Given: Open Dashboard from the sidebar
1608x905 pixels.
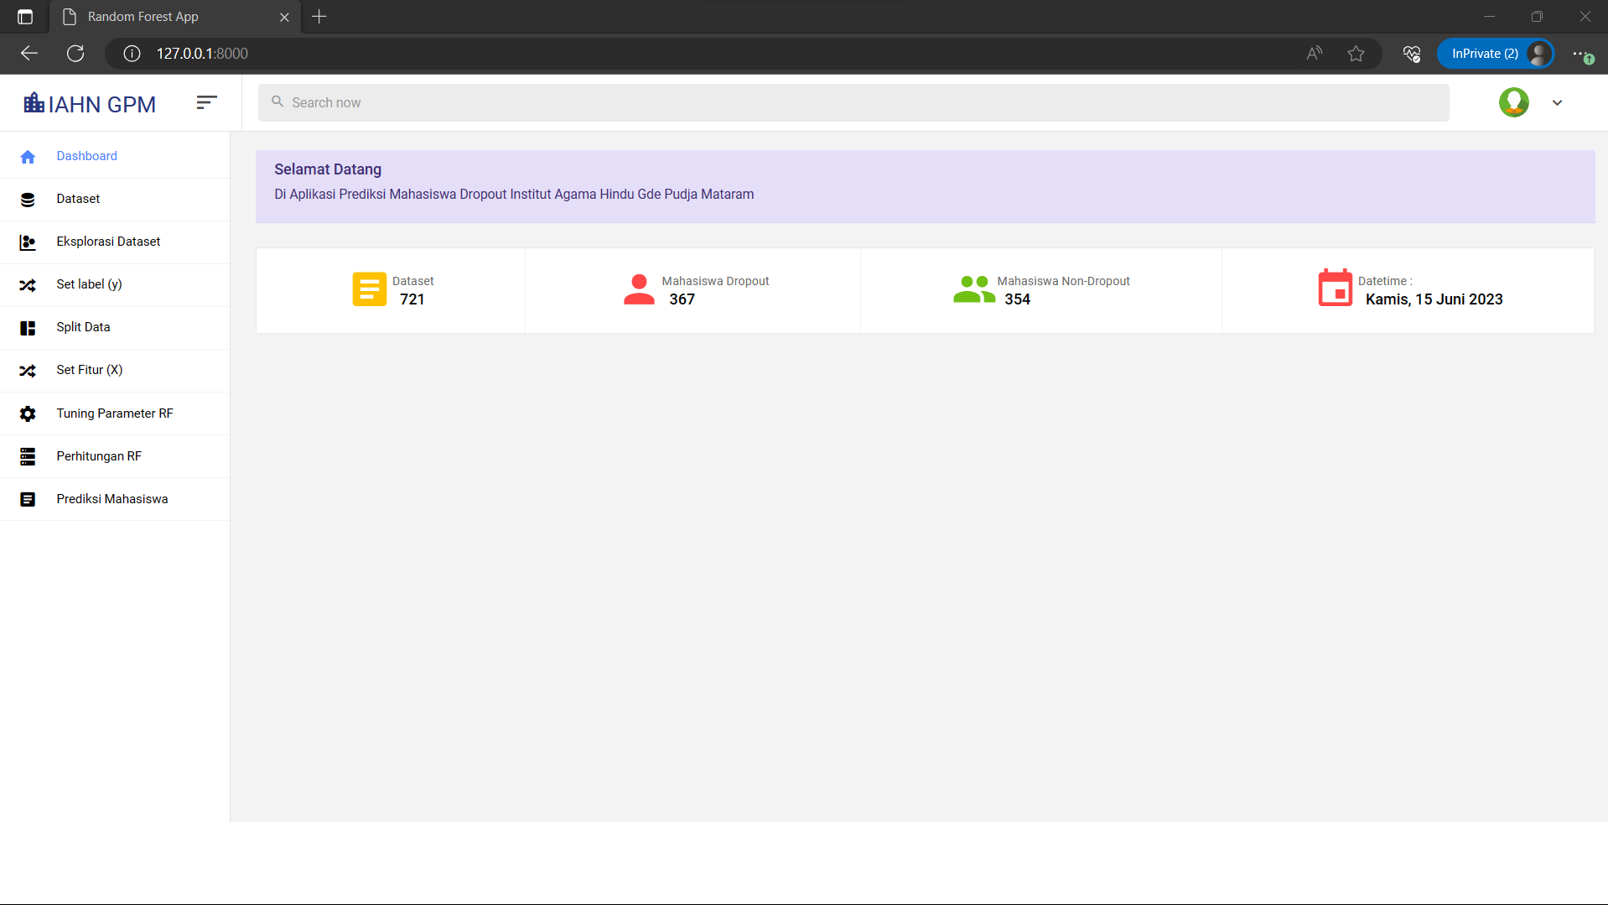Looking at the screenshot, I should 86,156.
